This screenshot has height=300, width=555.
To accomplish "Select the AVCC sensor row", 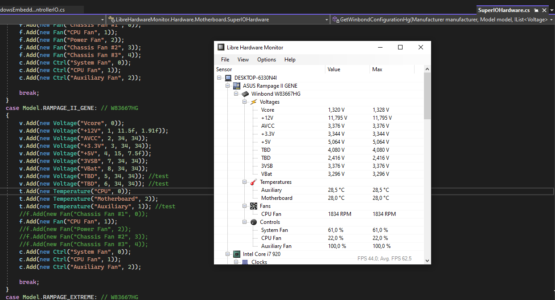I will pyautogui.click(x=319, y=126).
